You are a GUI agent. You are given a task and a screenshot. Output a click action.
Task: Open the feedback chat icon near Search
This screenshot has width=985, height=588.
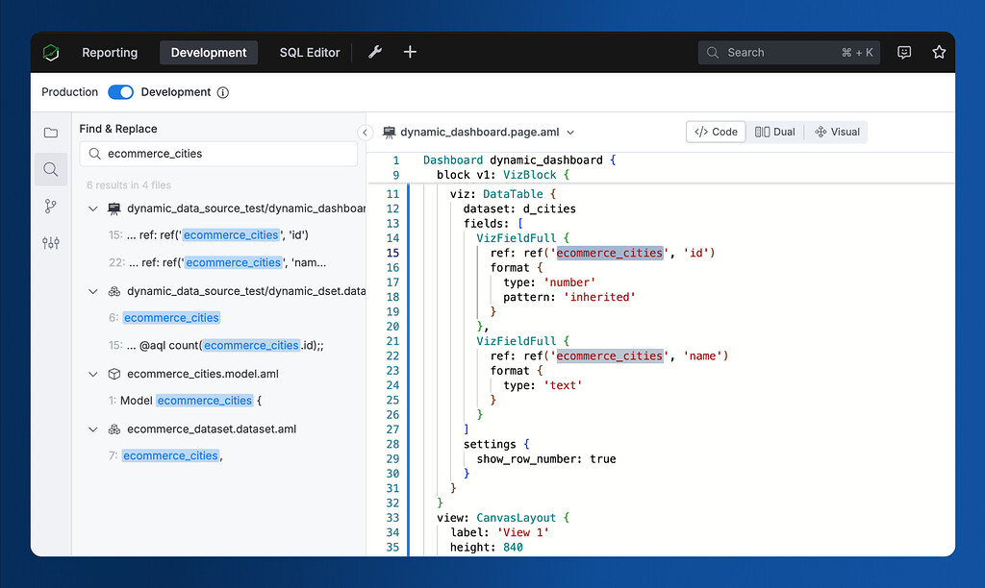tap(904, 52)
